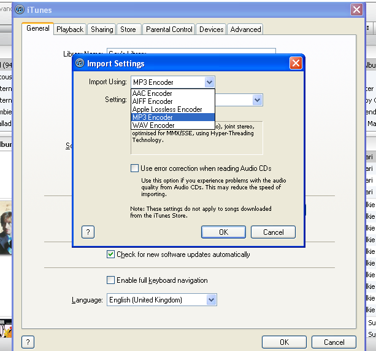Image resolution: width=376 pixels, height=351 pixels.
Task: Choose AIFF Encoder from the list
Action: (x=173, y=101)
